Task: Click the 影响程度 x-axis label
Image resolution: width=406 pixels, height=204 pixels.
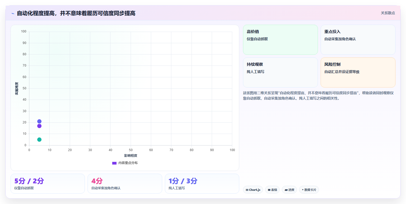Action: tap(131, 156)
